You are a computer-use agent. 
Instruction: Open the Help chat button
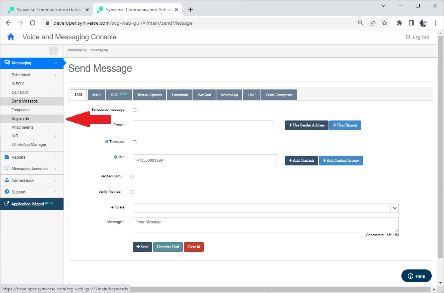coord(417,276)
